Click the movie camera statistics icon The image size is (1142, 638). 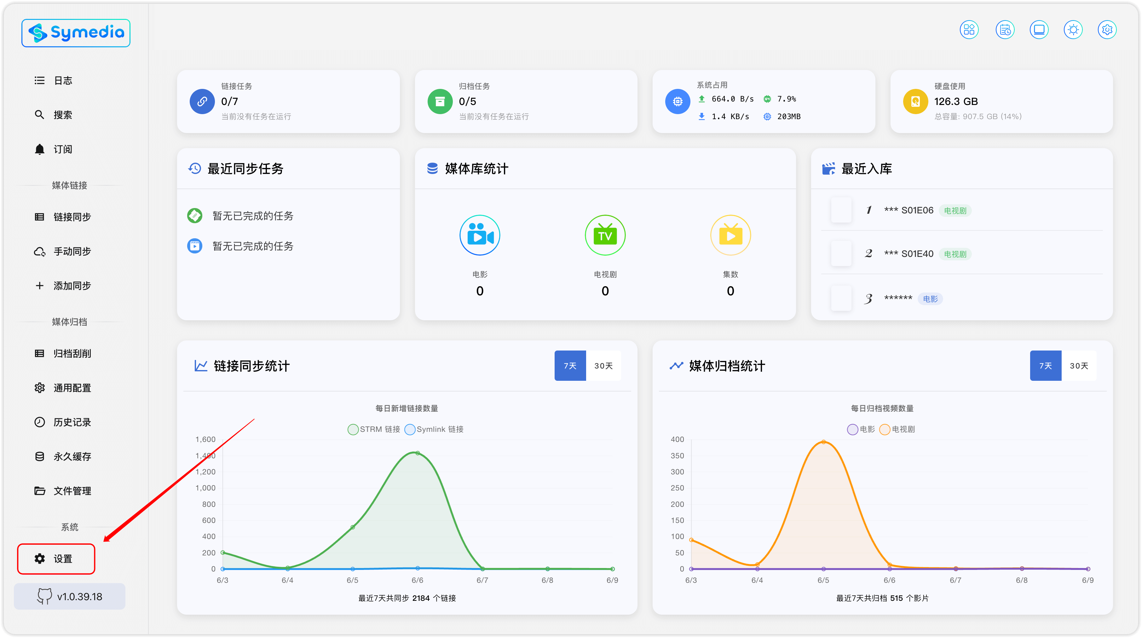coord(480,235)
